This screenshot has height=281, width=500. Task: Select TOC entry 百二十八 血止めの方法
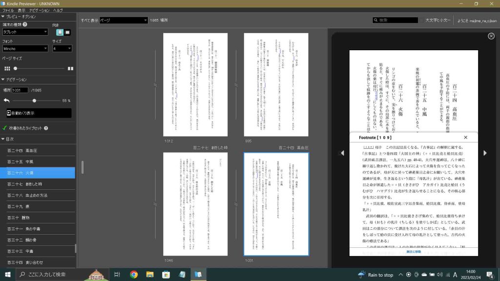click(38, 195)
